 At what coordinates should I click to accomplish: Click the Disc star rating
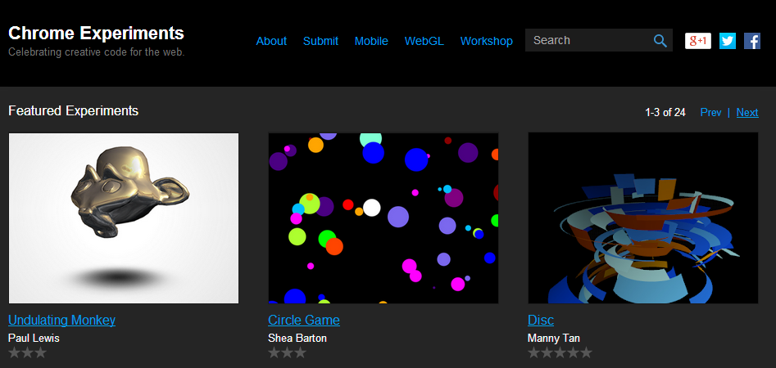tap(560, 352)
